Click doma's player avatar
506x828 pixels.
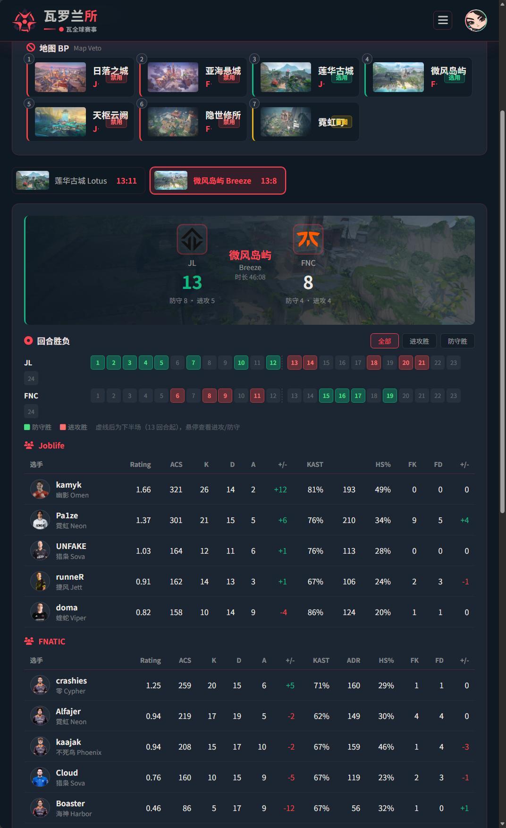[40, 612]
